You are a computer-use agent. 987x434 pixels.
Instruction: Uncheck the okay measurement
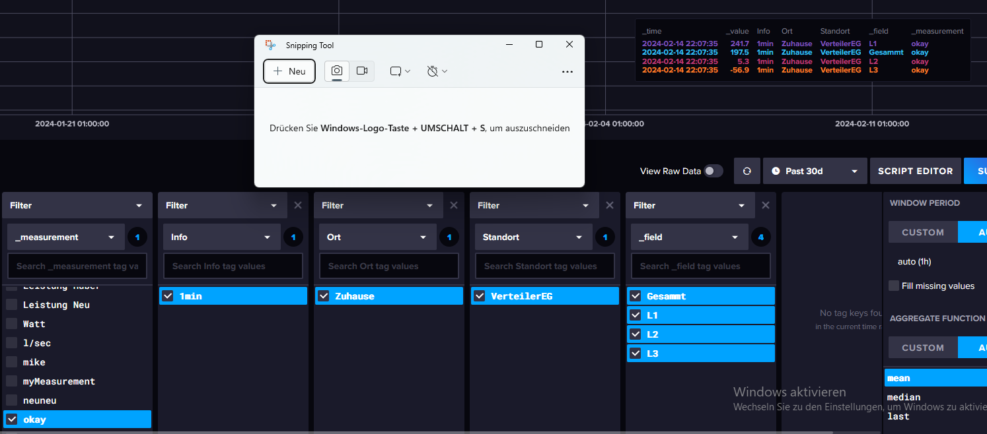(12, 419)
